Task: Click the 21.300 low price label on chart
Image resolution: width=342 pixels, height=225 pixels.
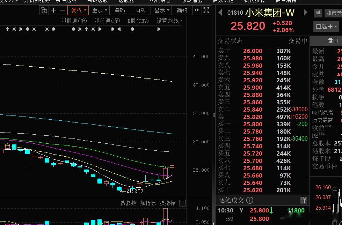Action: click(x=134, y=191)
